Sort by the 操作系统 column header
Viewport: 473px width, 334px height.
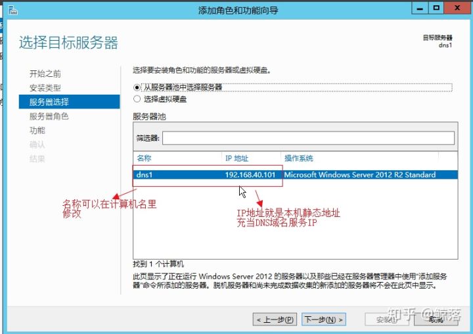click(299, 158)
